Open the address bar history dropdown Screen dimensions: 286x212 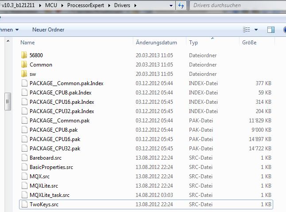171,5
